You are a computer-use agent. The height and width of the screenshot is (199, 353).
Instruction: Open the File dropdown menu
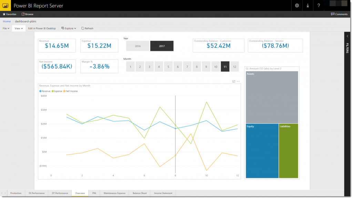(6, 28)
